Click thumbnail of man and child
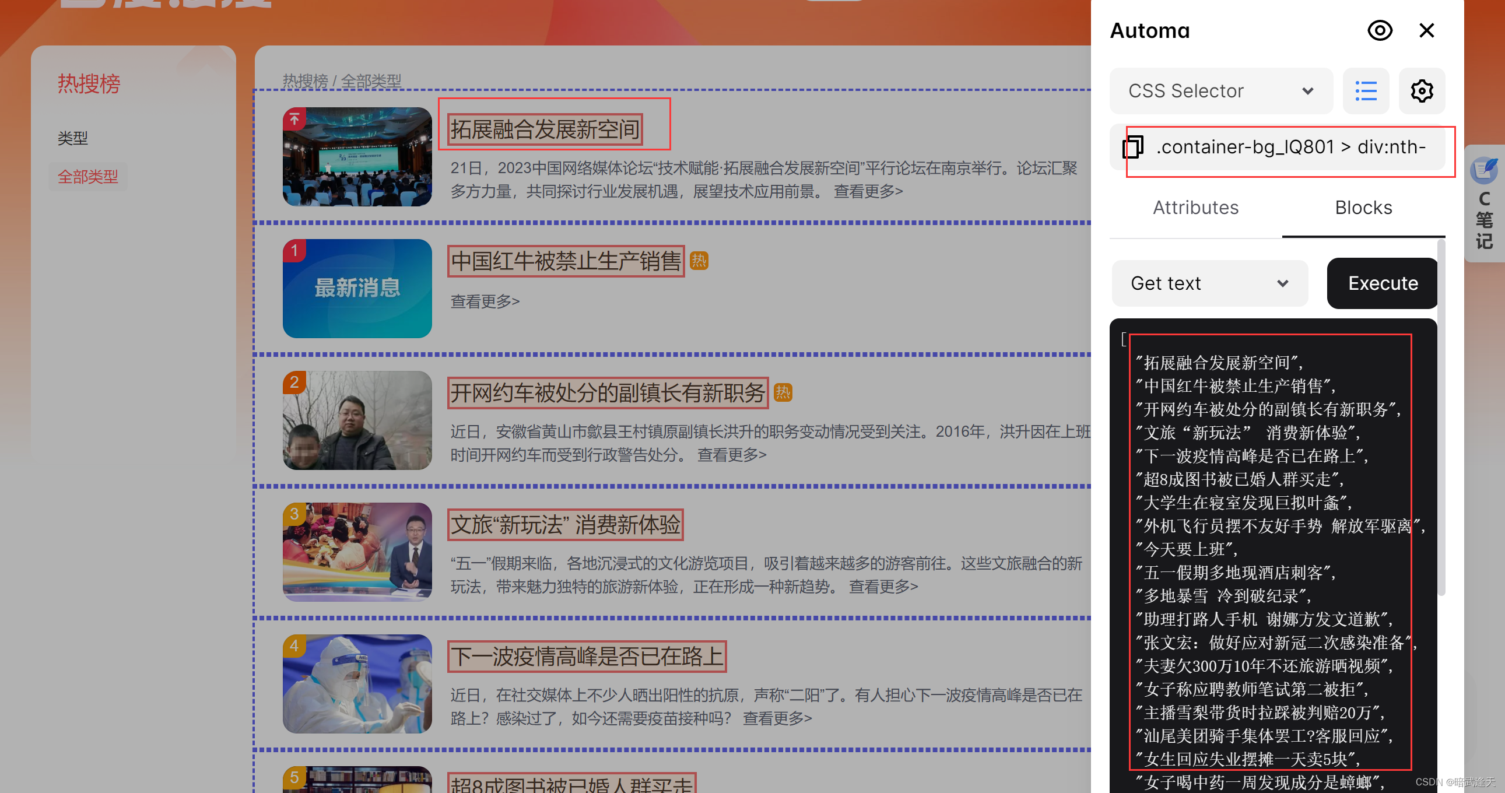1505x793 pixels. pyautogui.click(x=357, y=420)
